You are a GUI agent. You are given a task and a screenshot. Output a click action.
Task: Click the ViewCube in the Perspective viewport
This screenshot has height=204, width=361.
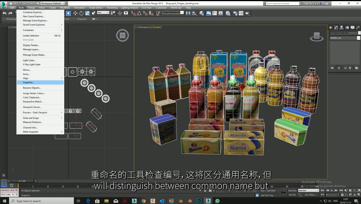click(317, 37)
